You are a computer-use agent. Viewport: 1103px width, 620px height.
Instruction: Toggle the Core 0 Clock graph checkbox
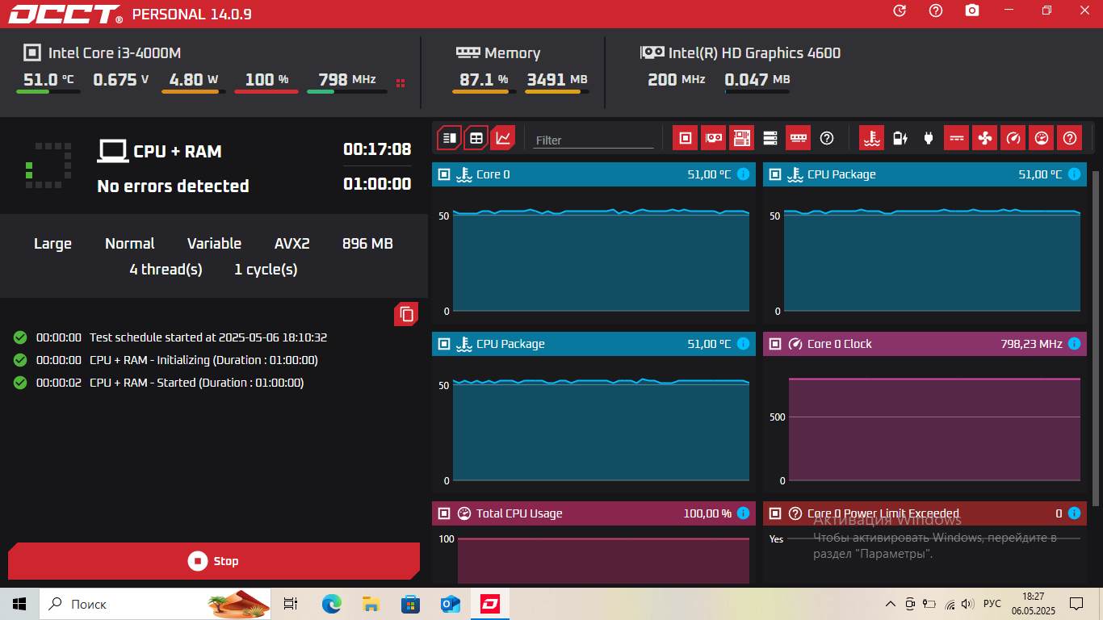[775, 344]
